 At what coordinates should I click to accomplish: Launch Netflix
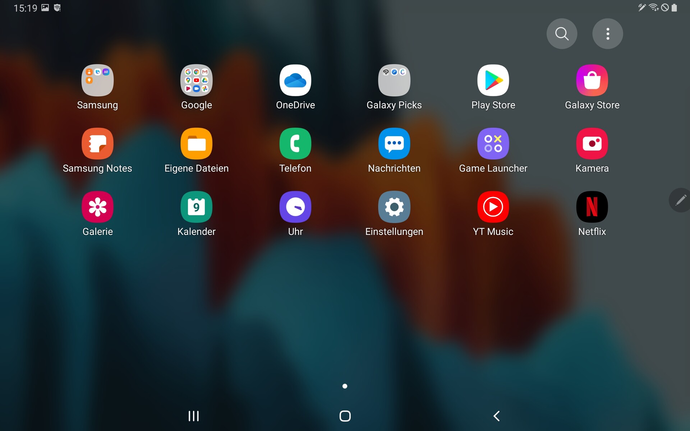[x=592, y=207]
